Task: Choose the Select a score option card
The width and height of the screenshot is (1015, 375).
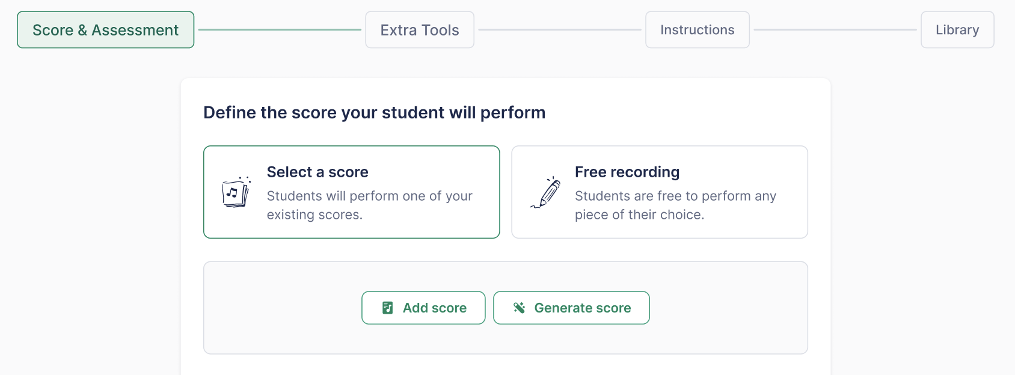Action: [x=352, y=192]
